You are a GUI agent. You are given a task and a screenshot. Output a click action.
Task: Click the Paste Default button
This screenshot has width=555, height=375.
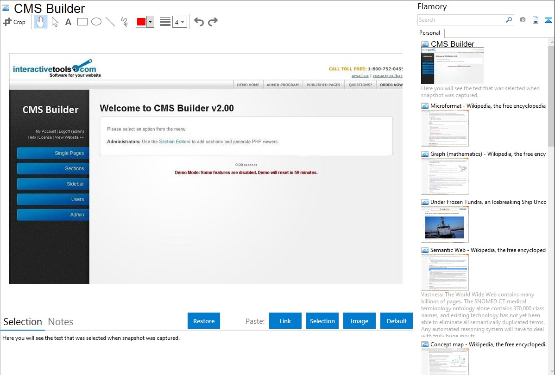[397, 321]
